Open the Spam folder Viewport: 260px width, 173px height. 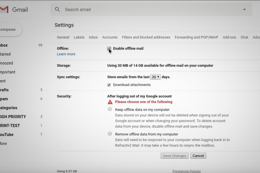[4, 99]
